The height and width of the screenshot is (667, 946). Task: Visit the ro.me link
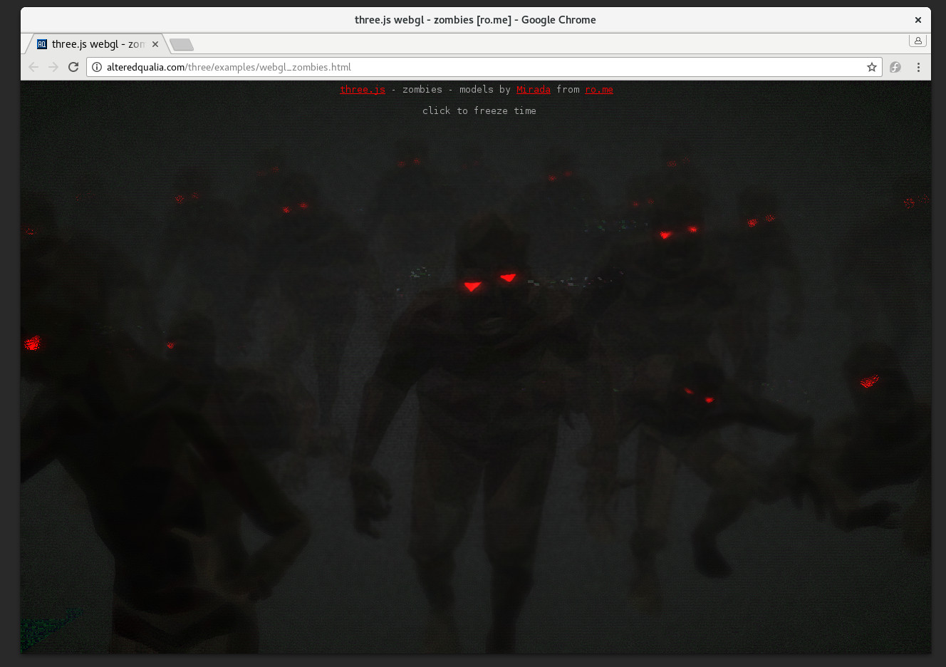point(598,90)
